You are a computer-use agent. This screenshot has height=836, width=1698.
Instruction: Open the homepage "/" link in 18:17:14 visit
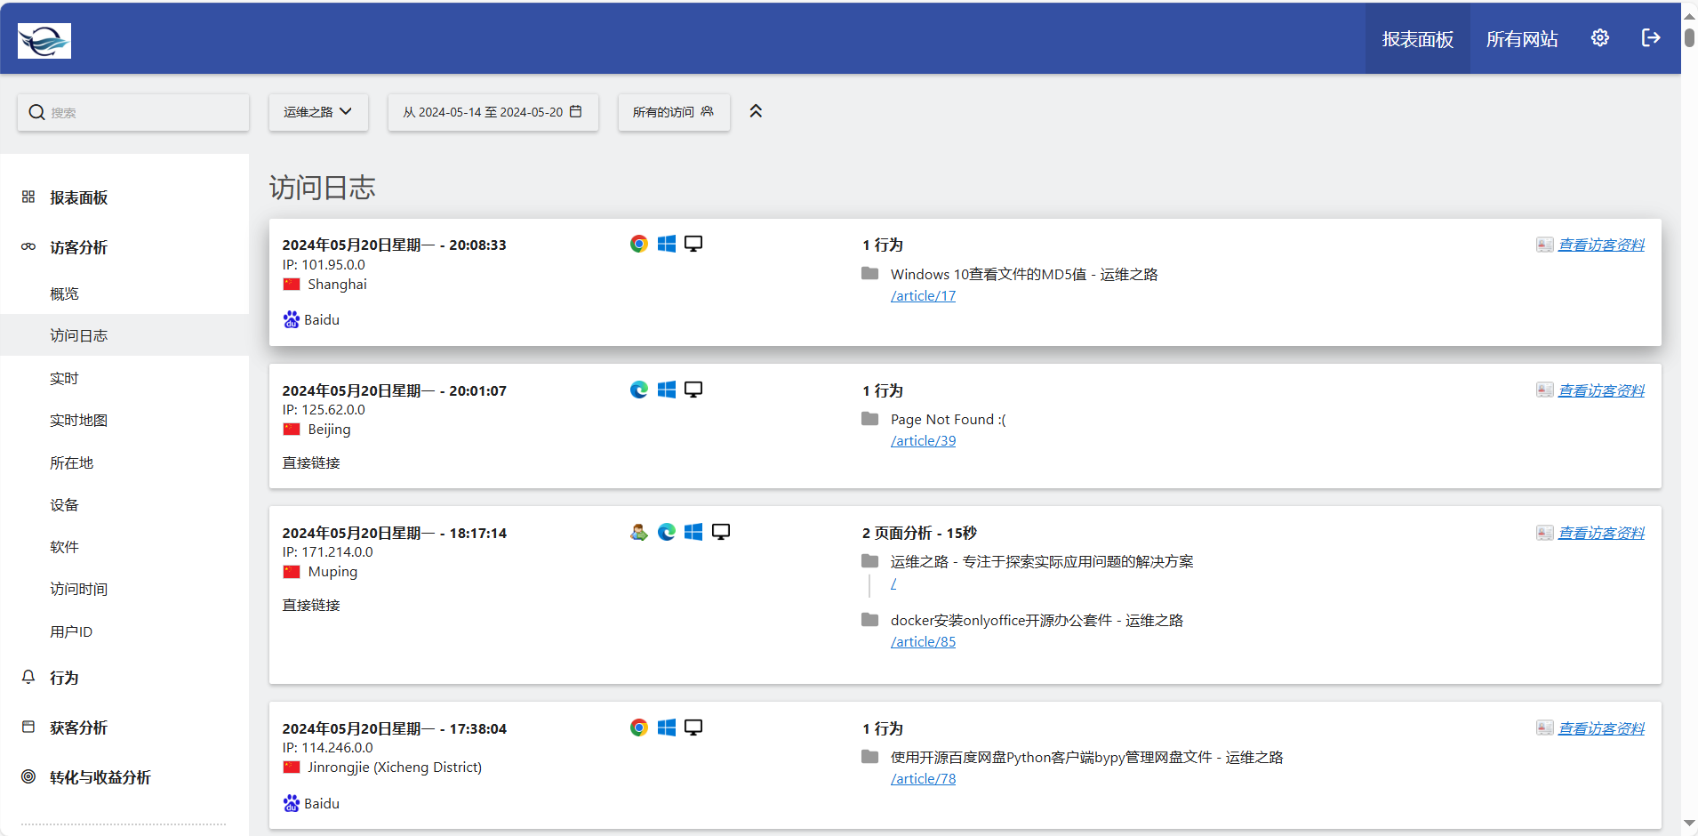893,583
